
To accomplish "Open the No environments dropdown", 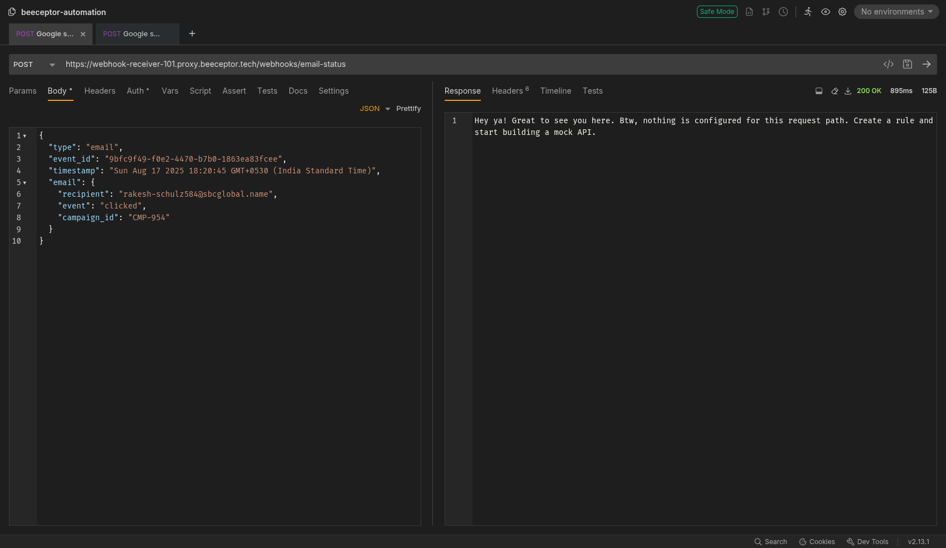I will click(896, 12).
